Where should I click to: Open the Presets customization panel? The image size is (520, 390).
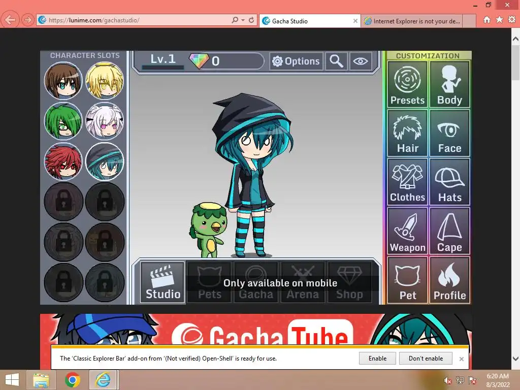pyautogui.click(x=407, y=84)
